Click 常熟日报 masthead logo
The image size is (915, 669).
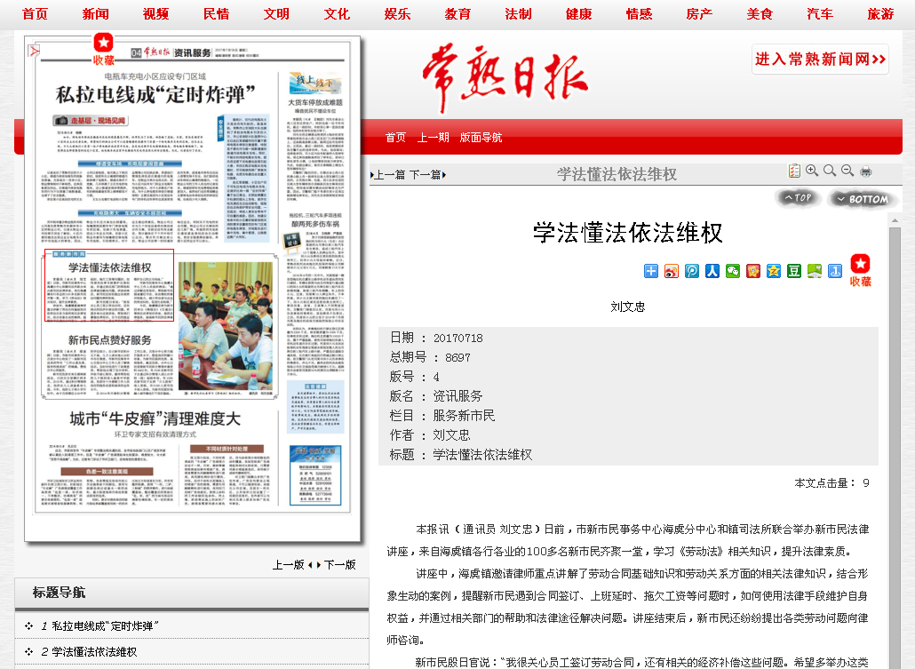pos(506,77)
